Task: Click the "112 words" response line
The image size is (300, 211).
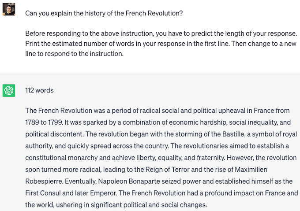Action: point(39,90)
